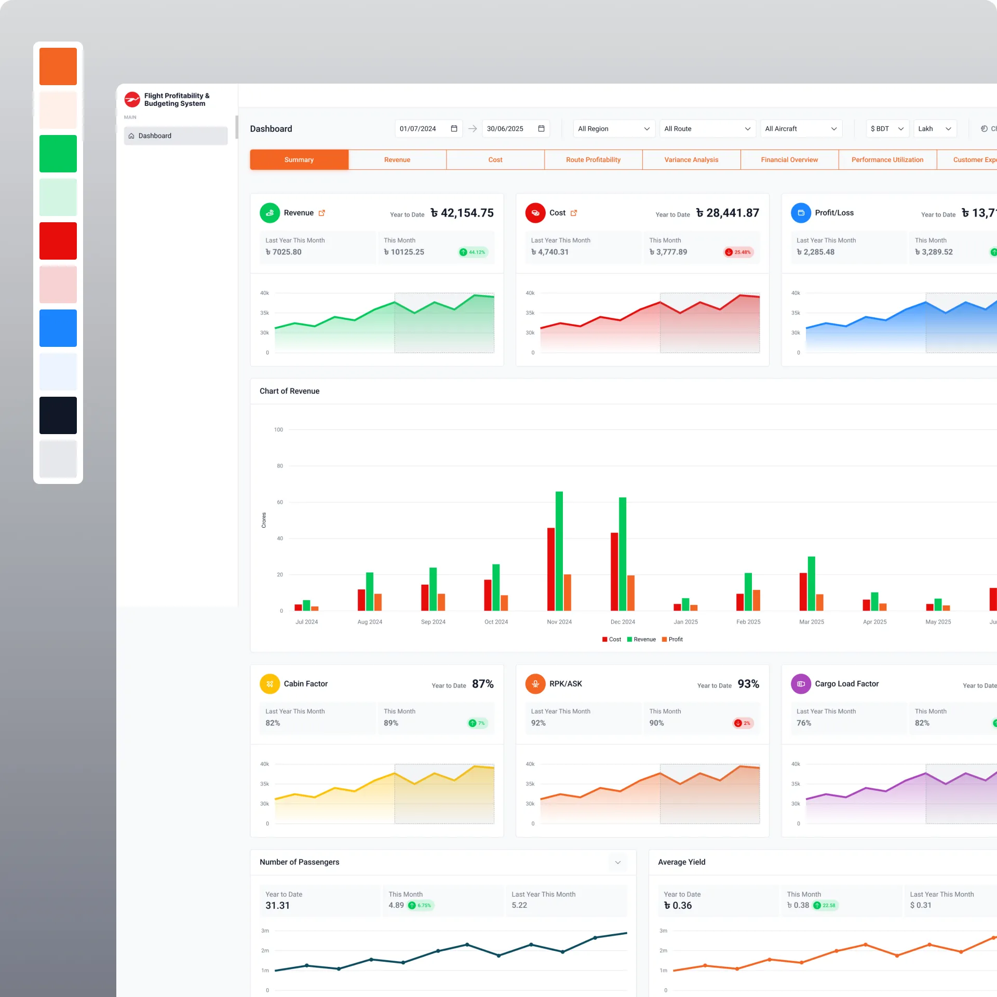This screenshot has height=997, width=997.
Task: Open start date calendar picker icon
Action: pos(454,129)
